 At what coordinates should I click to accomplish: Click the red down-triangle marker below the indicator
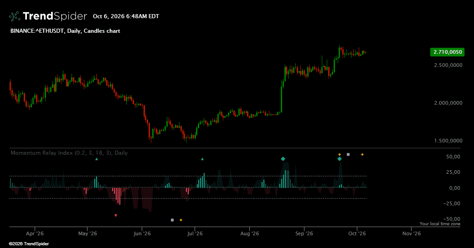pyautogui.click(x=116, y=215)
